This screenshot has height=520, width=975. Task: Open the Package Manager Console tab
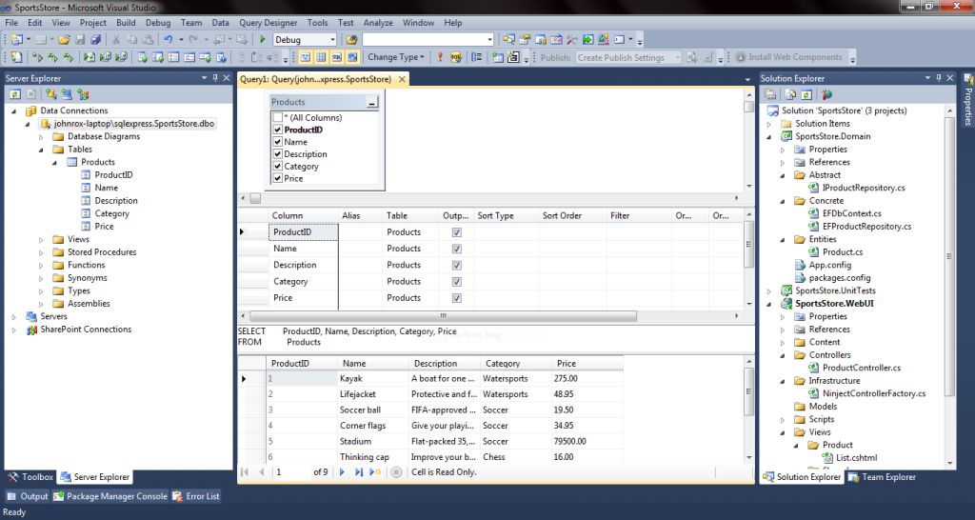coord(110,496)
